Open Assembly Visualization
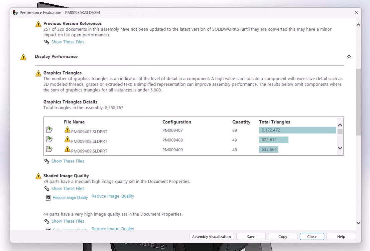The image size is (370, 251). click(x=211, y=237)
